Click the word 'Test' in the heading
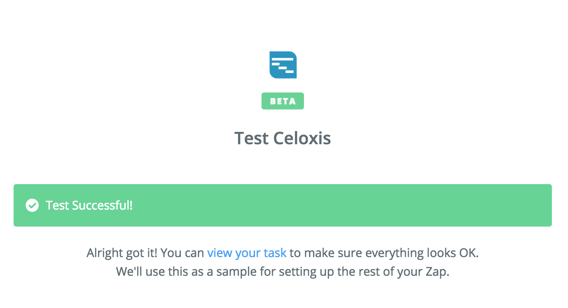Image resolution: width=568 pixels, height=308 pixels. click(252, 139)
